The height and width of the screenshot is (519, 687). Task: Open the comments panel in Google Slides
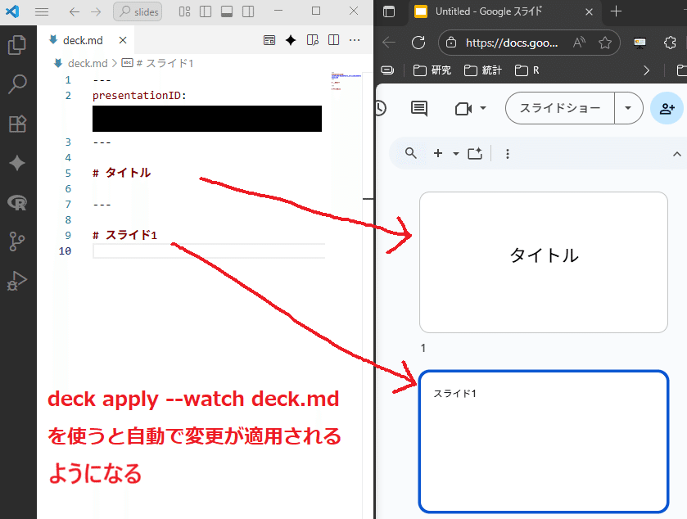tap(419, 108)
